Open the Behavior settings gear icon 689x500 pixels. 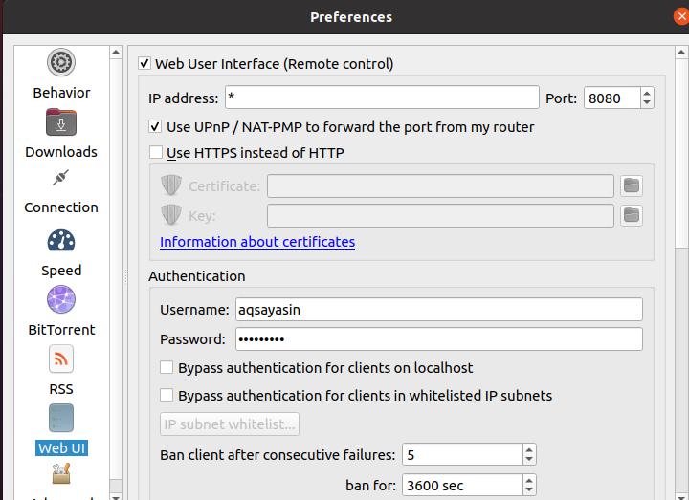[x=61, y=63]
